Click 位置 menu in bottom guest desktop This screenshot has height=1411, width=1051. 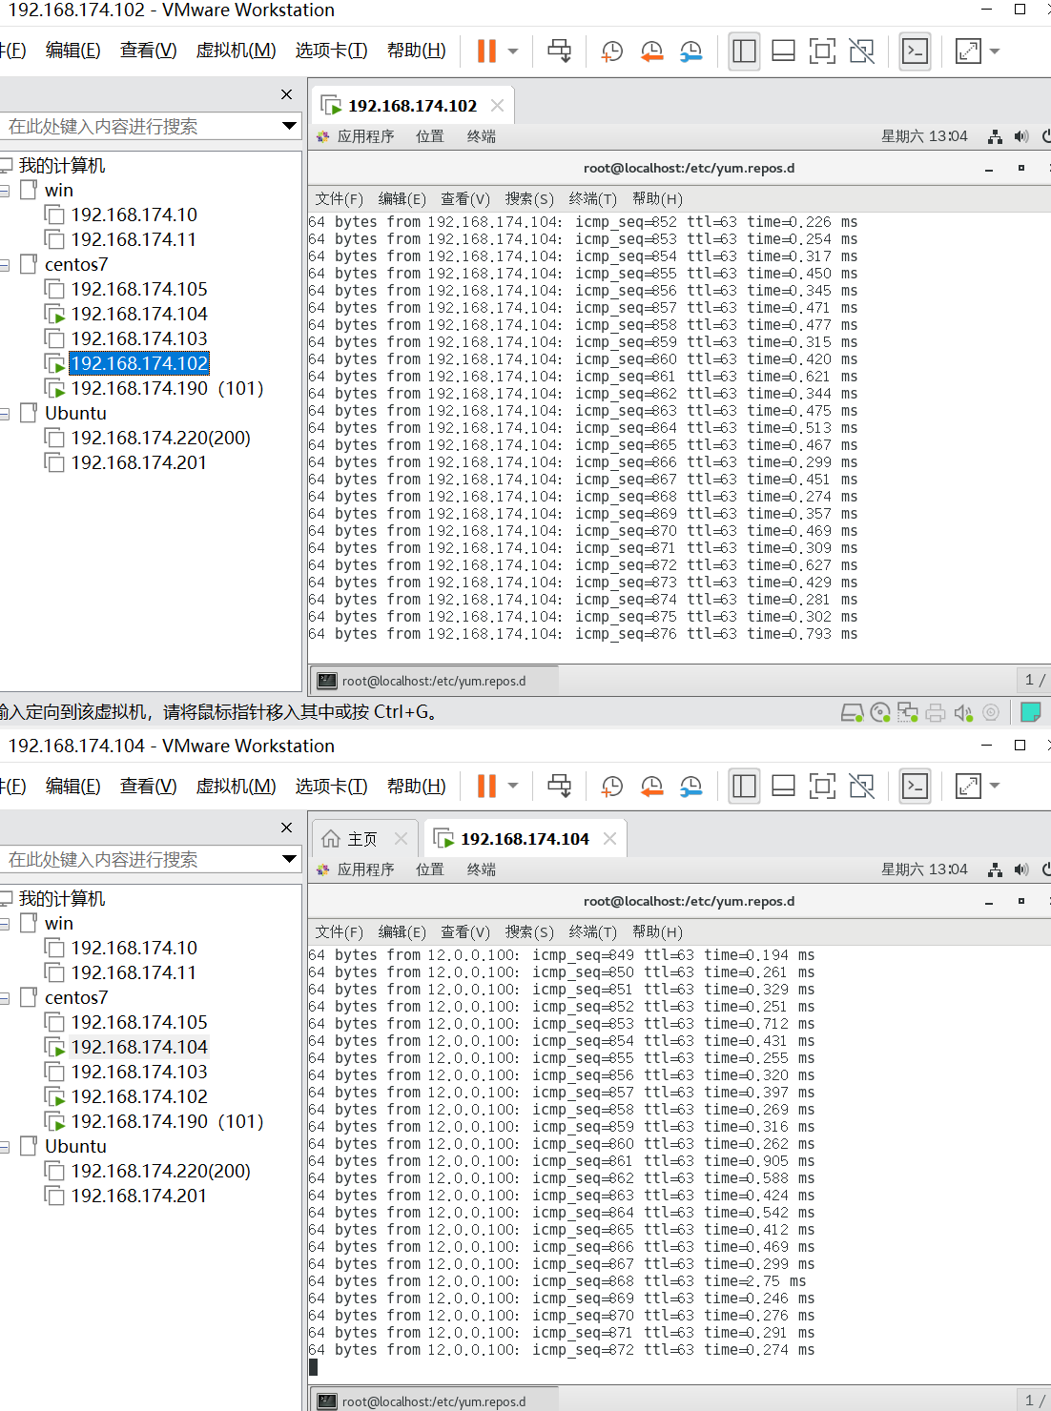click(x=430, y=869)
